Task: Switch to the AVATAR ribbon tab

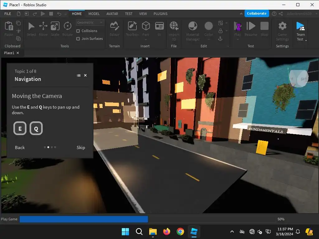Action: coord(112,14)
